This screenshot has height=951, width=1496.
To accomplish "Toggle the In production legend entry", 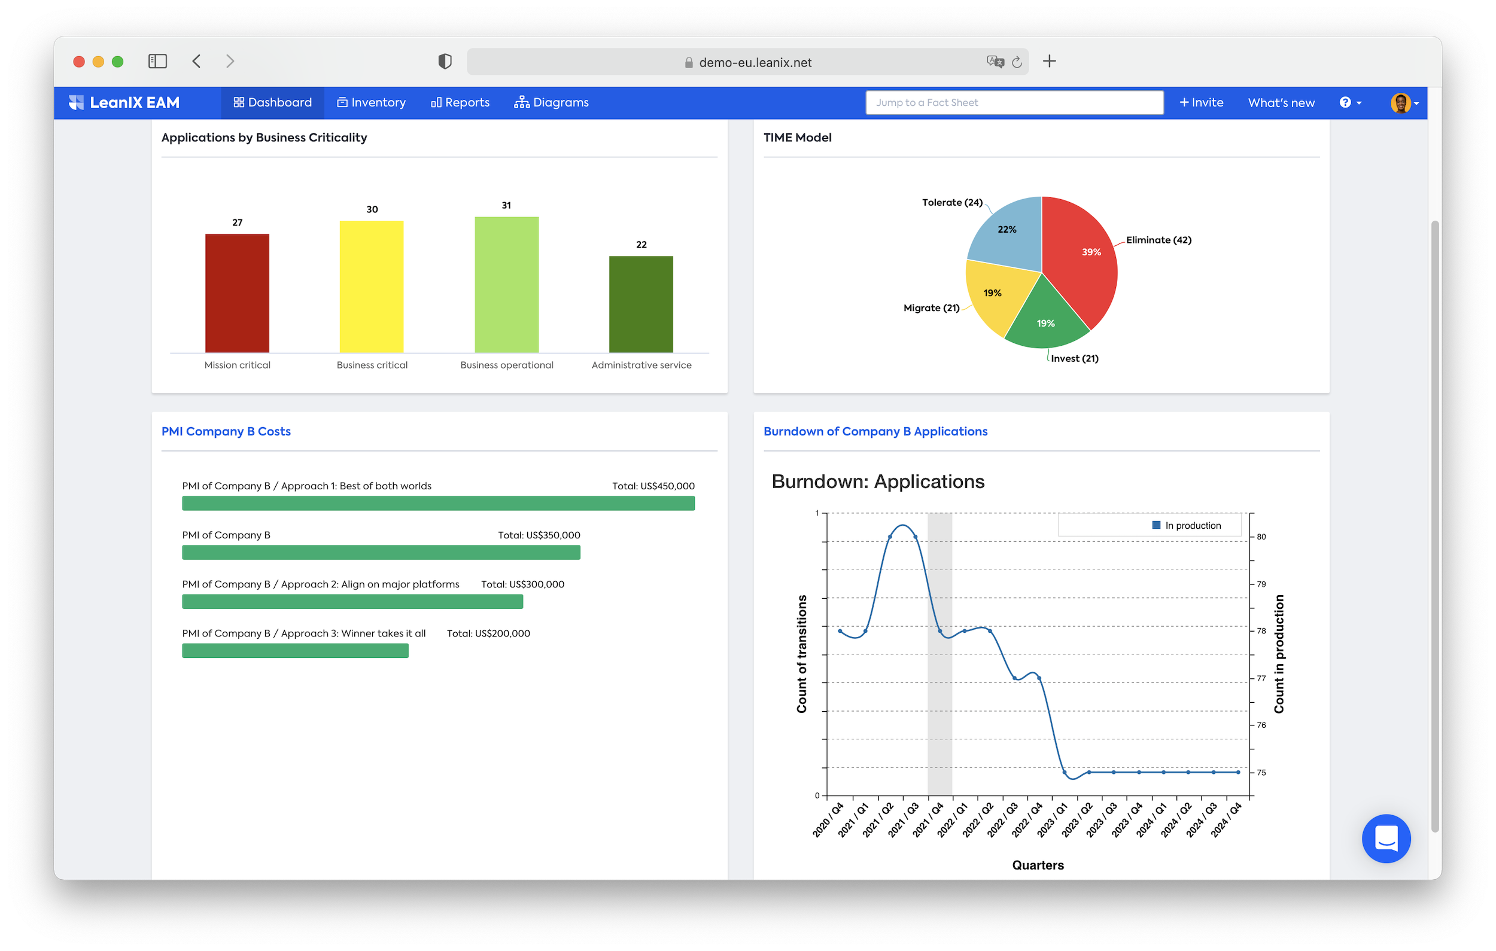I will pyautogui.click(x=1187, y=526).
